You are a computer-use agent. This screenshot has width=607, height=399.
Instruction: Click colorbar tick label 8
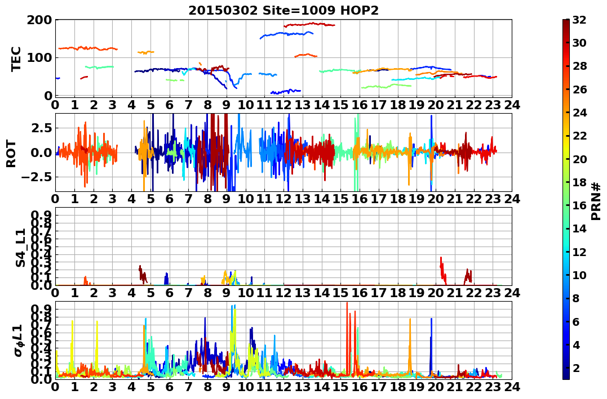576,298
